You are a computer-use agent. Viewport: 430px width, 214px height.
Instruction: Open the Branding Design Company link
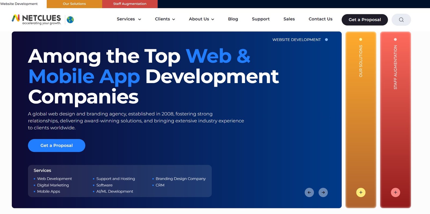[181, 179]
